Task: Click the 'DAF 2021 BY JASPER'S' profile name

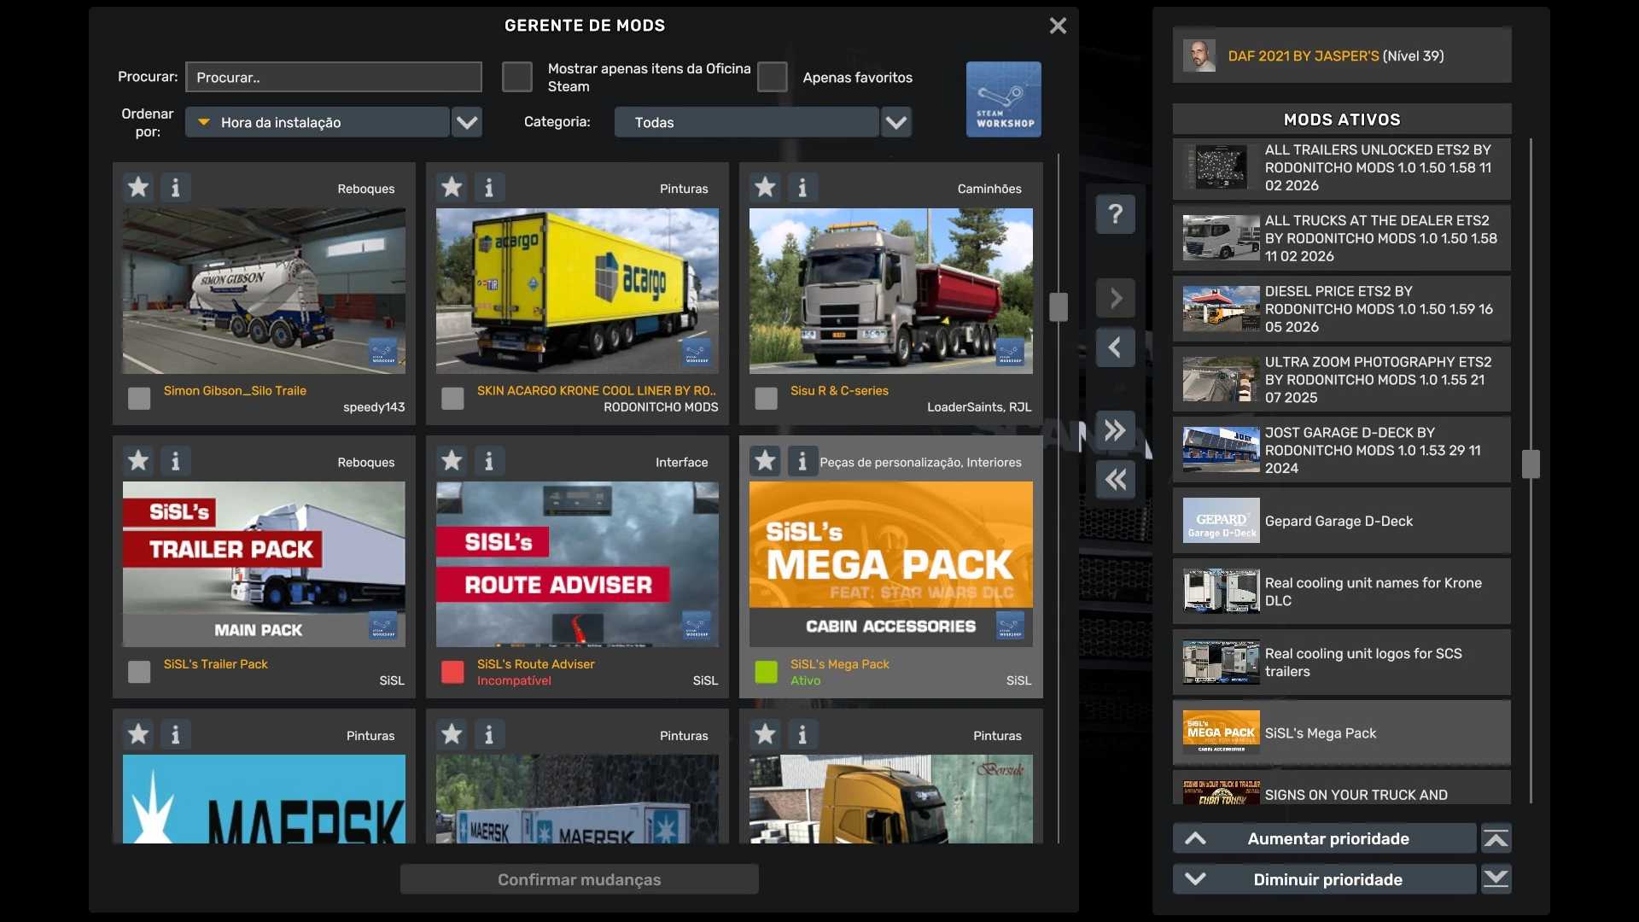Action: pyautogui.click(x=1304, y=55)
